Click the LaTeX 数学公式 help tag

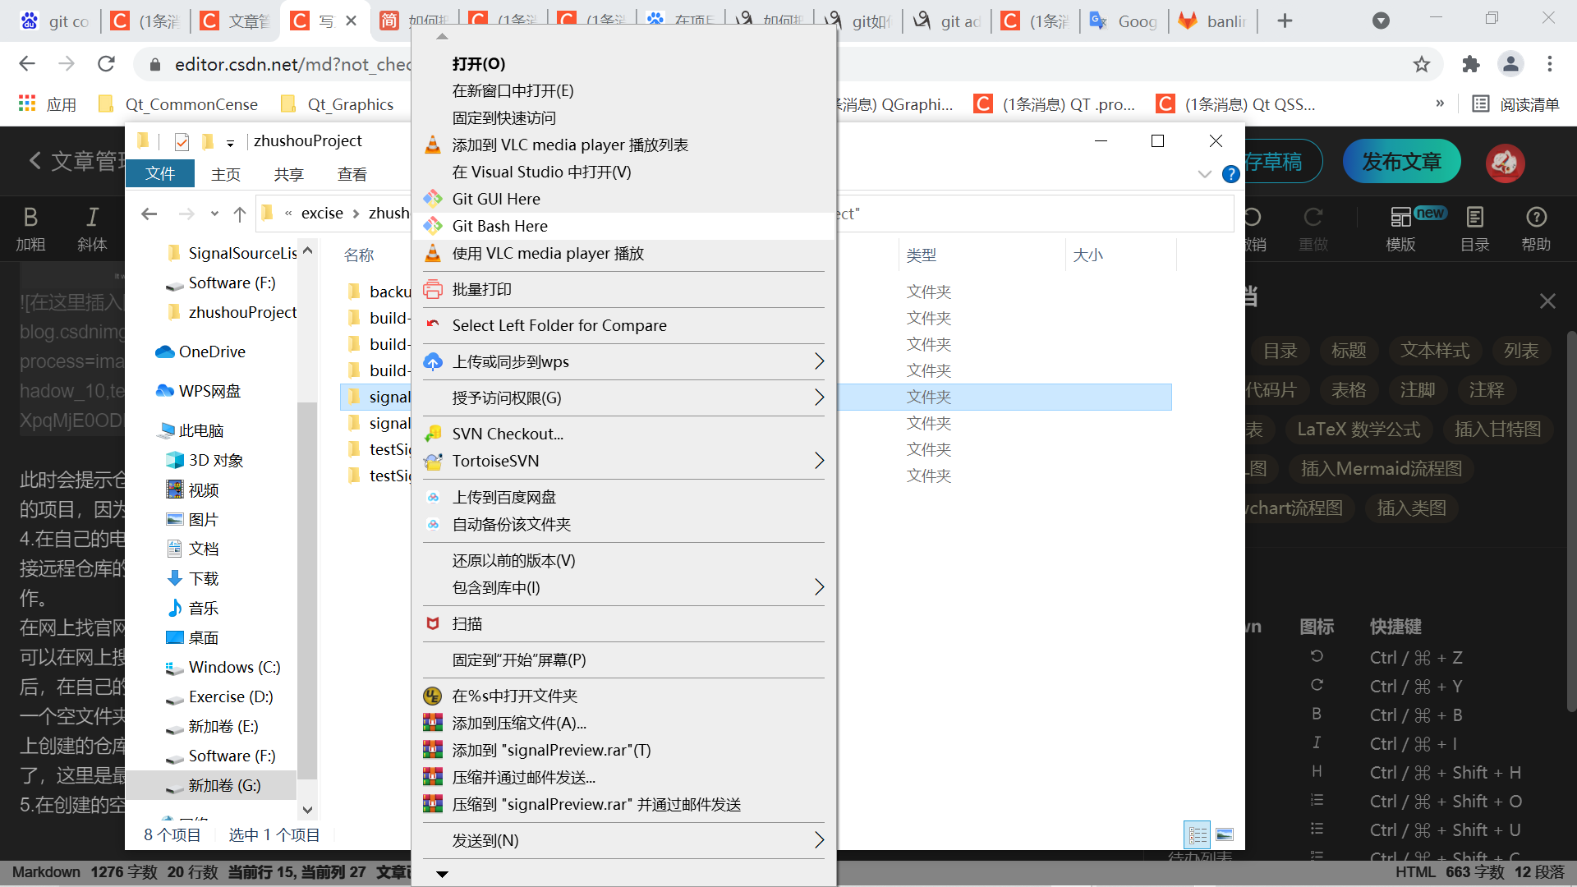(x=1359, y=430)
